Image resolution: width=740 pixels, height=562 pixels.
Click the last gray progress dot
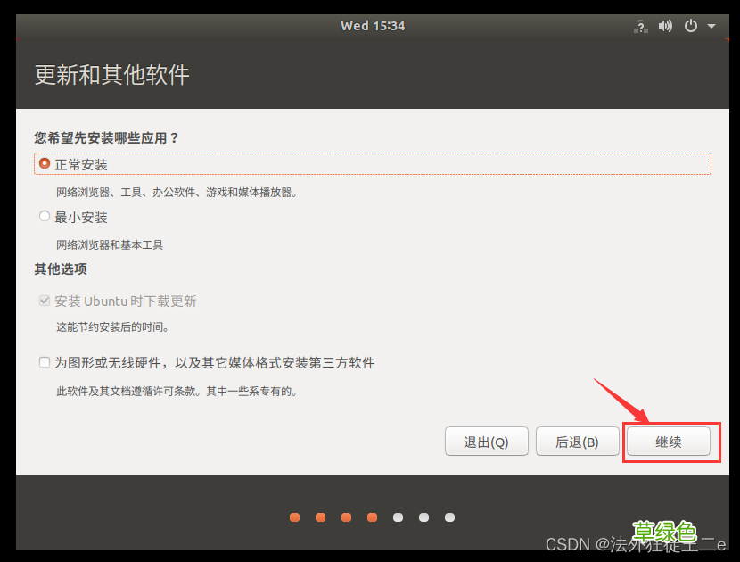[x=449, y=517]
